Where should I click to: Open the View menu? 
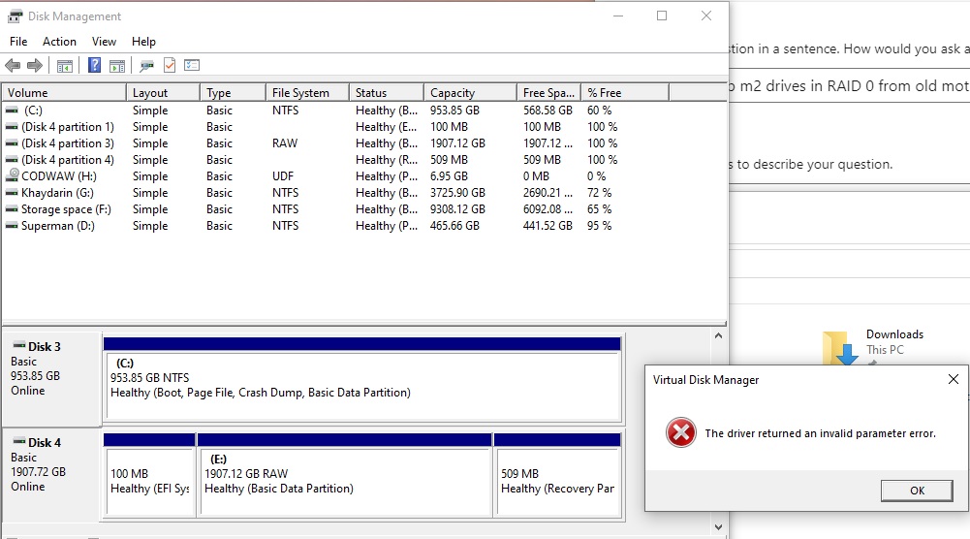coord(104,42)
